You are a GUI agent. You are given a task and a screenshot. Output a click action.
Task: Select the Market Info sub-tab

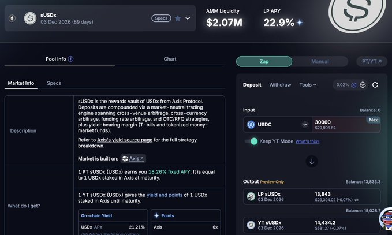(21, 83)
